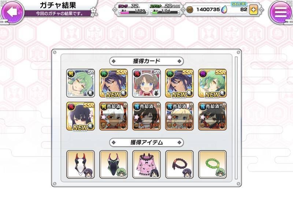Select the white and red swimsuit item

(81, 164)
